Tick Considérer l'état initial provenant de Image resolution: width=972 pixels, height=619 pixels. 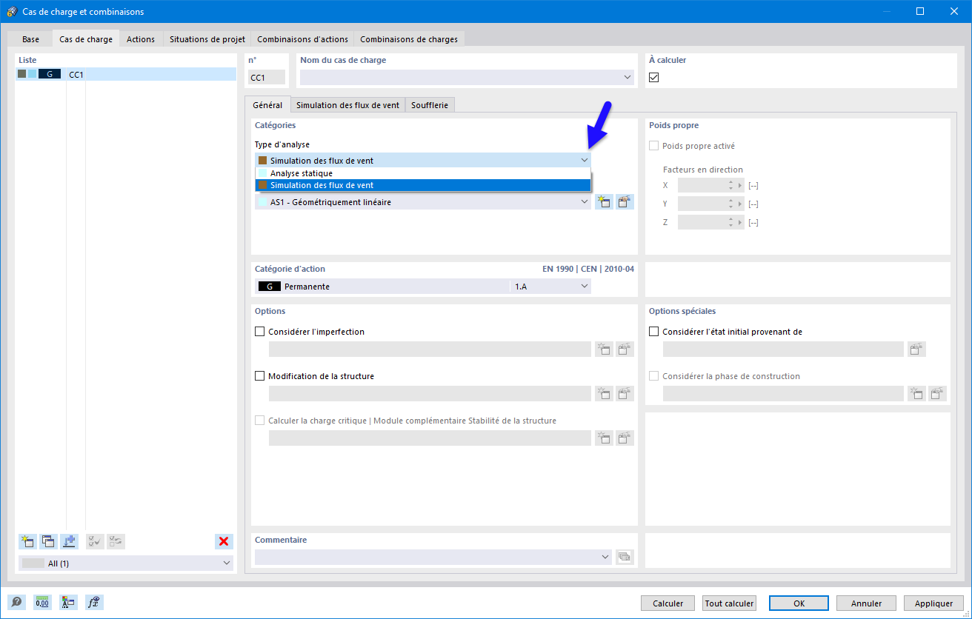(x=653, y=332)
